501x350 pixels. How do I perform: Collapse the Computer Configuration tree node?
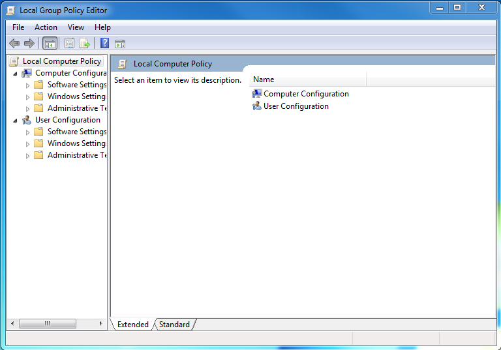click(15, 74)
